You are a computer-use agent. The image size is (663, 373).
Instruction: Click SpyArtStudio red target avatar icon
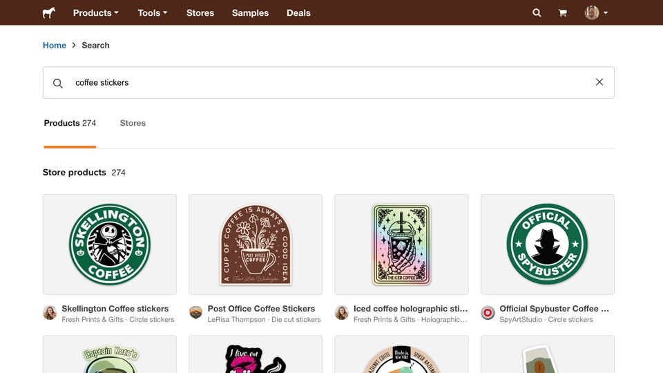488,313
